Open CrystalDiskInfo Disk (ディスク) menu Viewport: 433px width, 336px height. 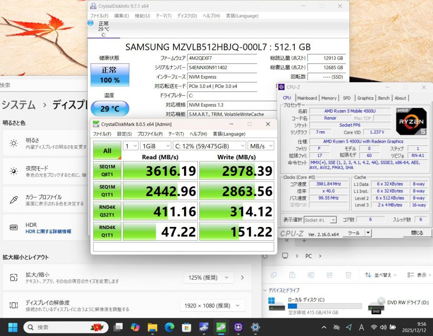[x=187, y=16]
